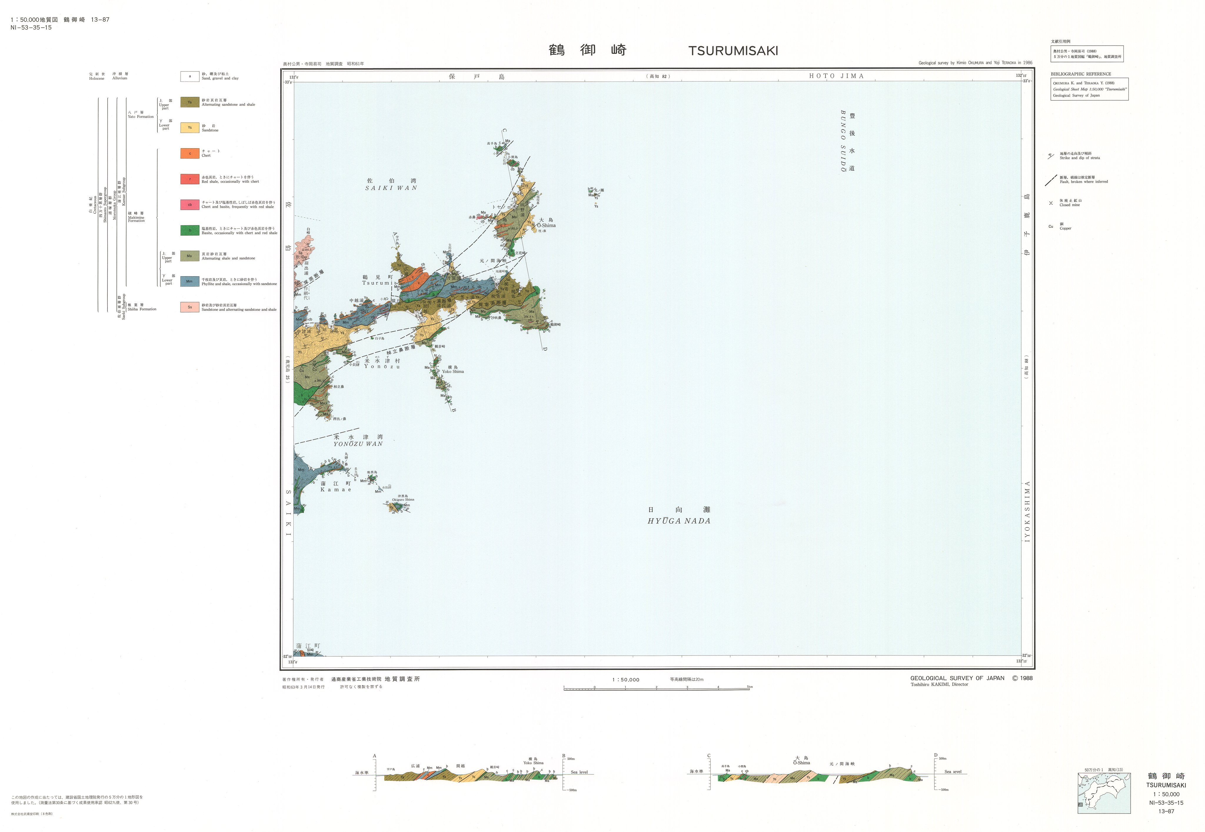Click the TSURUMISAKI map title
The height and width of the screenshot is (832, 1205).
[733, 51]
